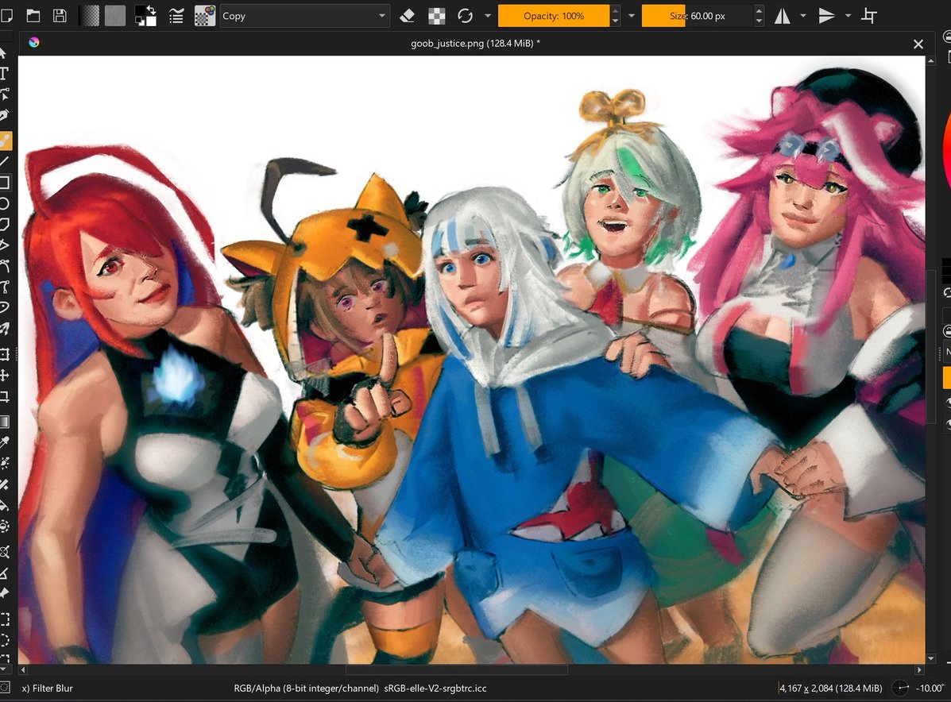Select the Smart Patch tool
This screenshot has height=702, width=951.
point(4,484)
